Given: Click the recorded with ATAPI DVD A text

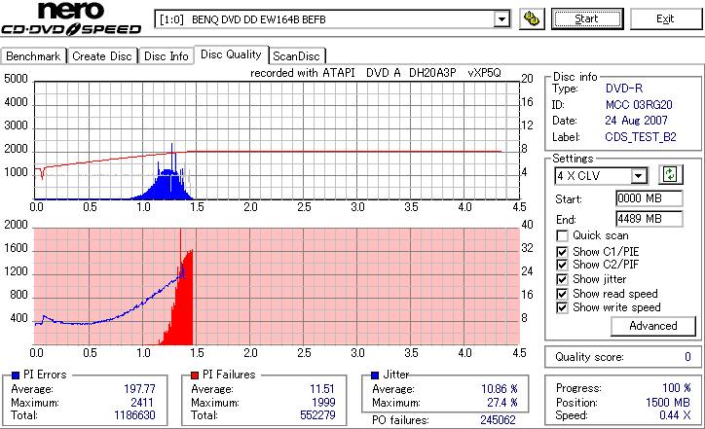Looking at the screenshot, I should point(376,73).
